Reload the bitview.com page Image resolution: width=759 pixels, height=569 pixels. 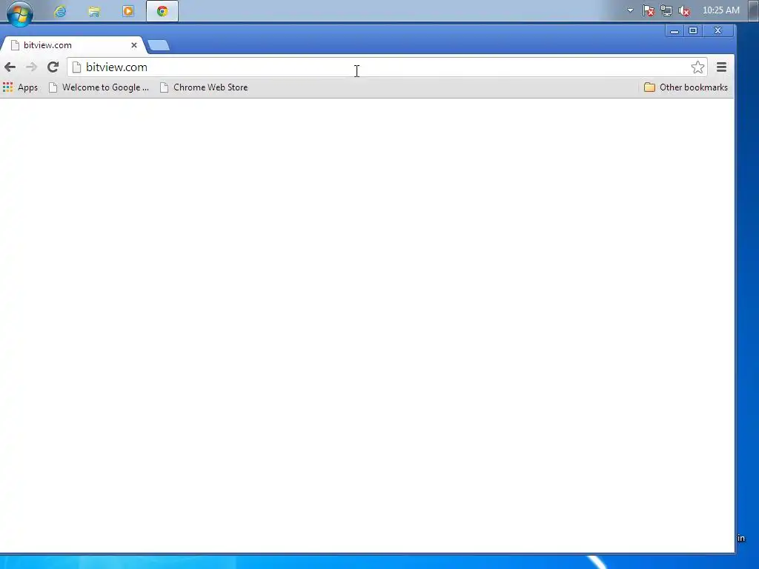53,67
